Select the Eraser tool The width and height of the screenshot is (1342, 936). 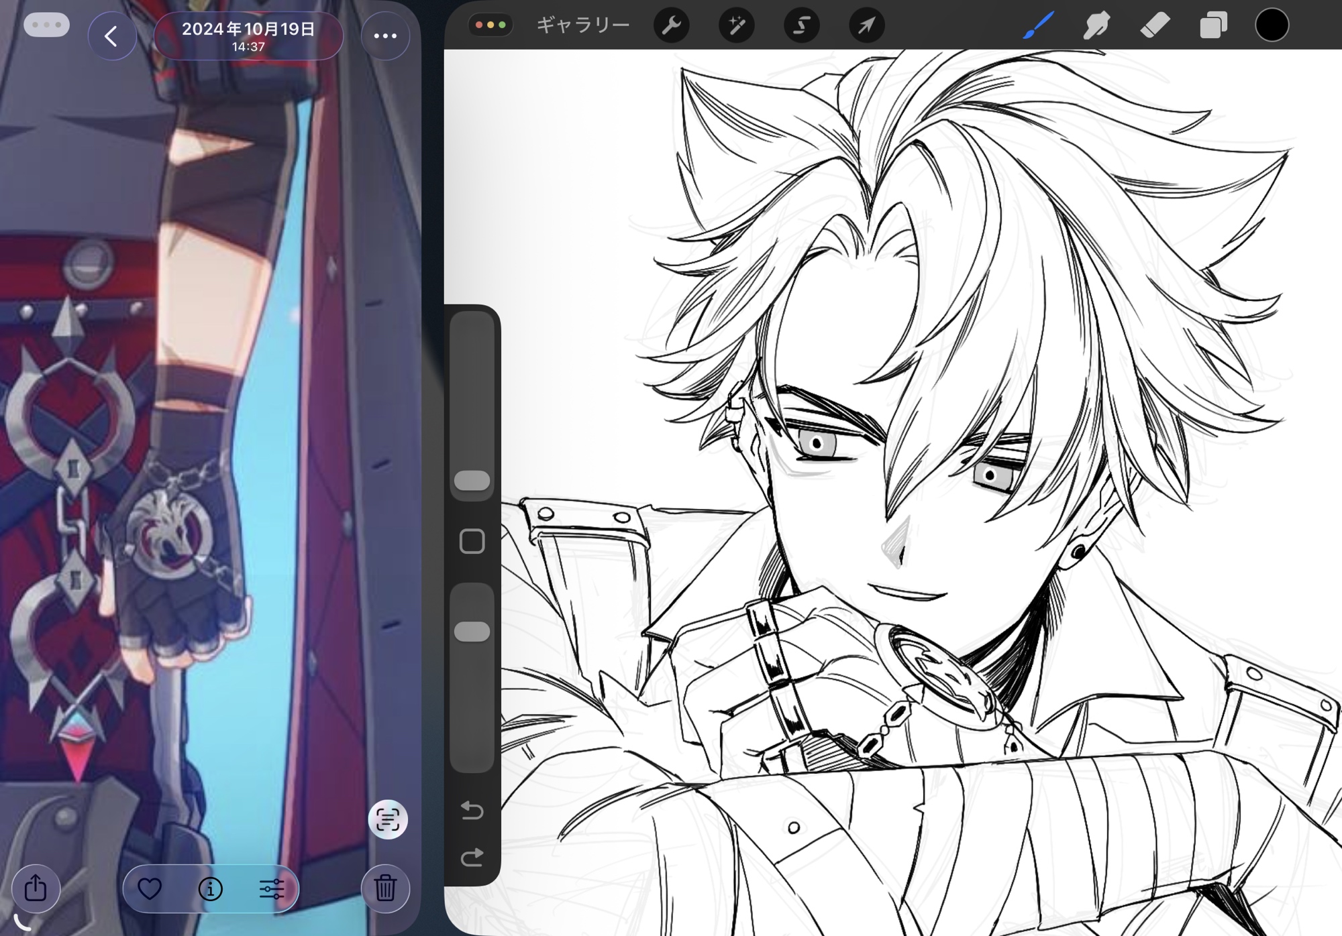(1155, 25)
